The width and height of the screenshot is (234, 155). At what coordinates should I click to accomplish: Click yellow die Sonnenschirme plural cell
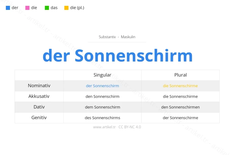[x=180, y=86]
